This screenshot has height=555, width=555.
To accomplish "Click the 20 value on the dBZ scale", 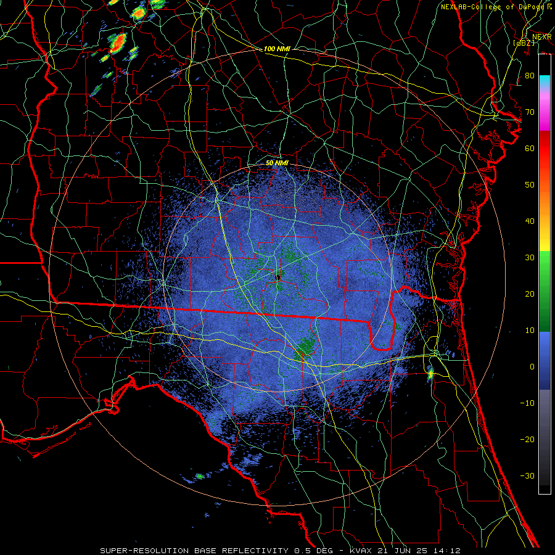I will (530, 294).
